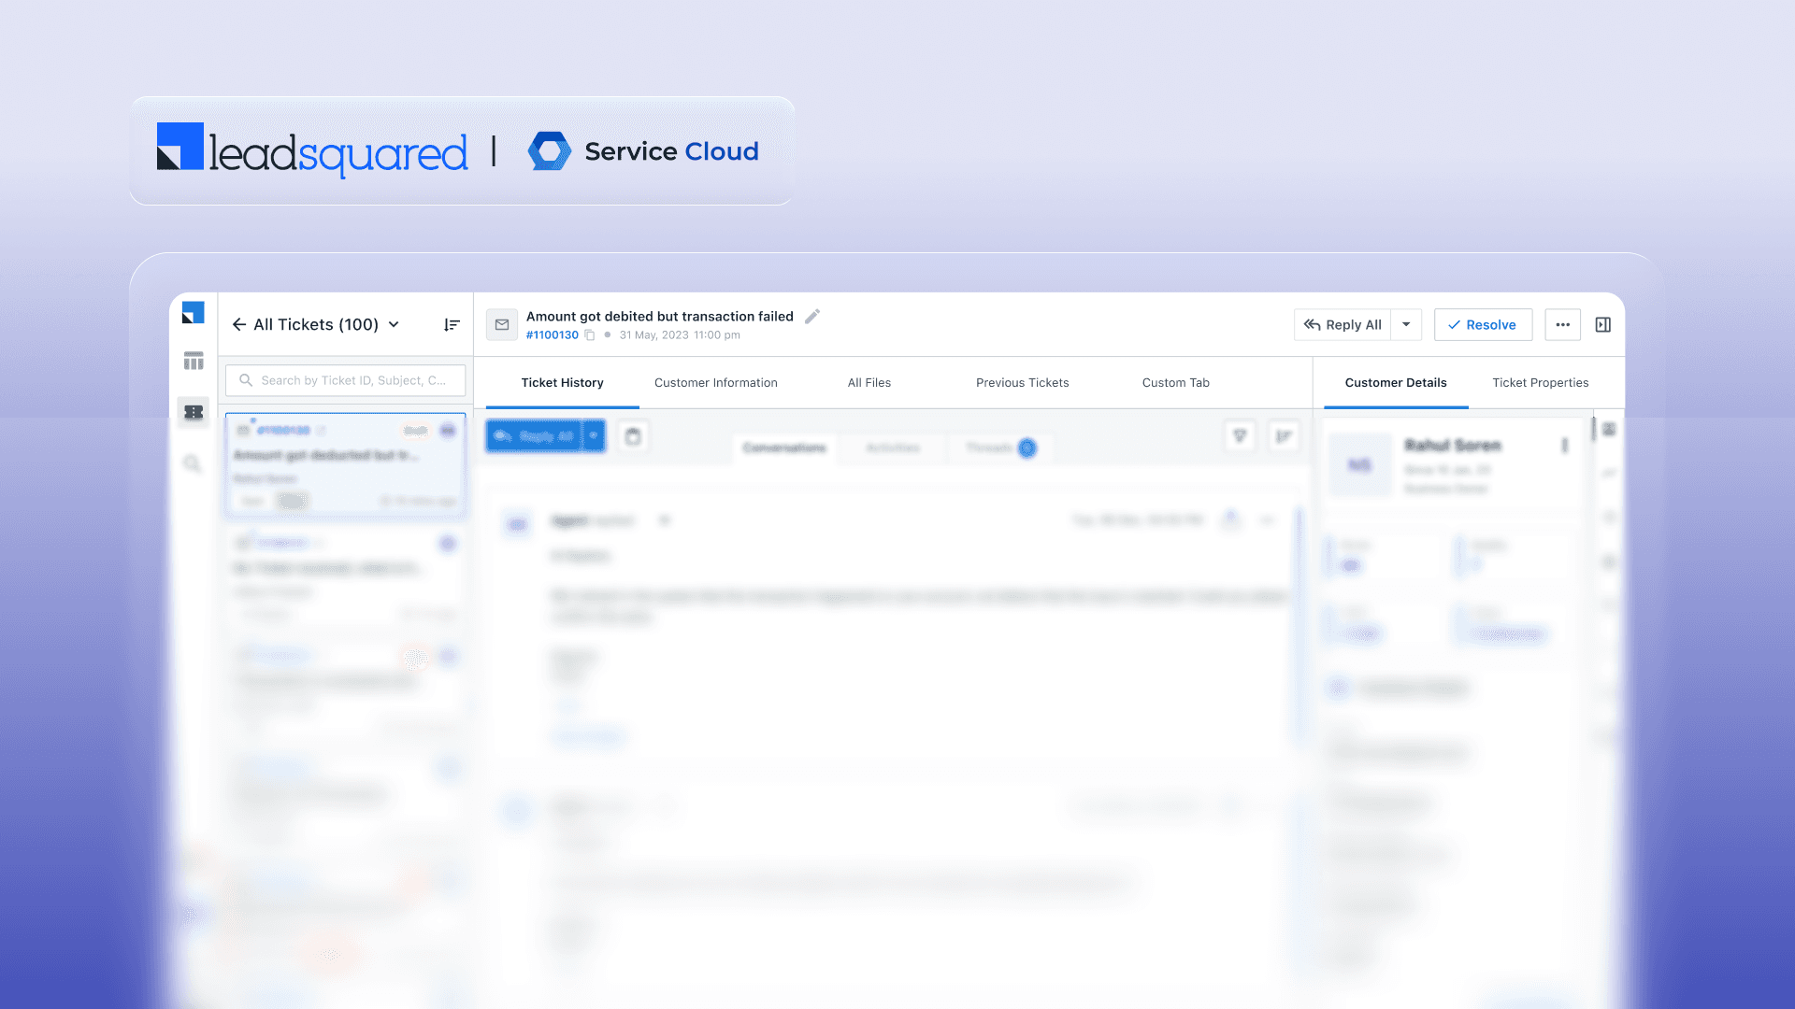
Task: Expand the All Tickets (100) dropdown
Action: pyautogui.click(x=394, y=325)
